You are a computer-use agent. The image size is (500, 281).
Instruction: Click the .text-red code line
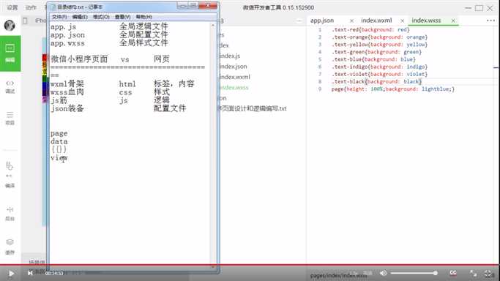(x=370, y=30)
